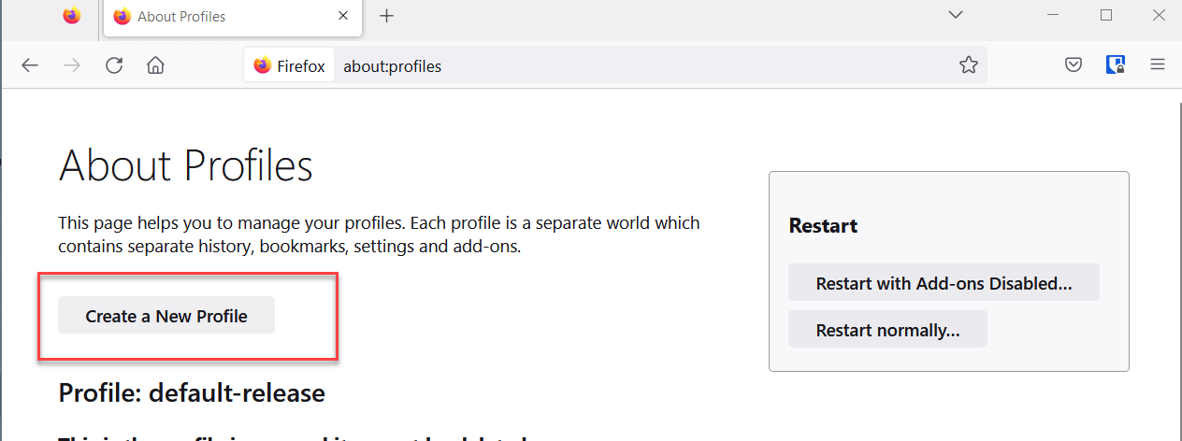The image size is (1182, 441).
Task: Click the Firefox identity box in the address bar
Action: pos(289,65)
